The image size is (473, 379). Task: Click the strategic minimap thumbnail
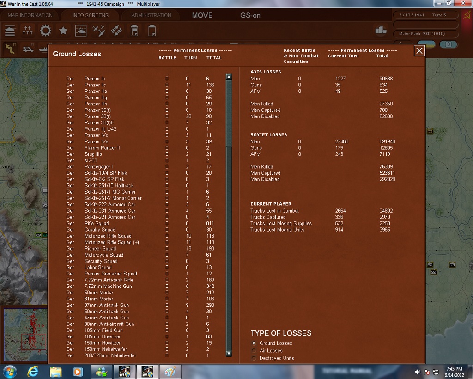click(26, 334)
